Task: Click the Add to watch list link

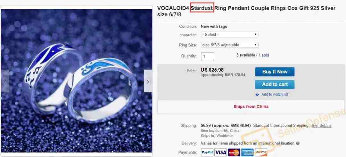Action: click(275, 94)
